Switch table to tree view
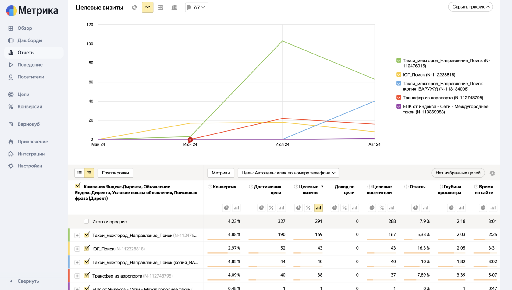 tap(89, 173)
